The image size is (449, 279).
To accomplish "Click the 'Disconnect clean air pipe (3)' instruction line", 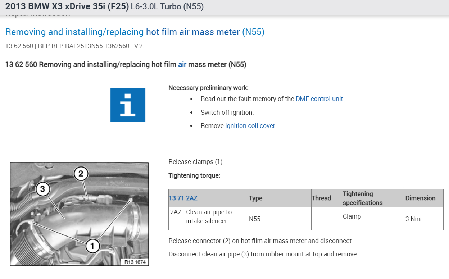I will tap(263, 254).
